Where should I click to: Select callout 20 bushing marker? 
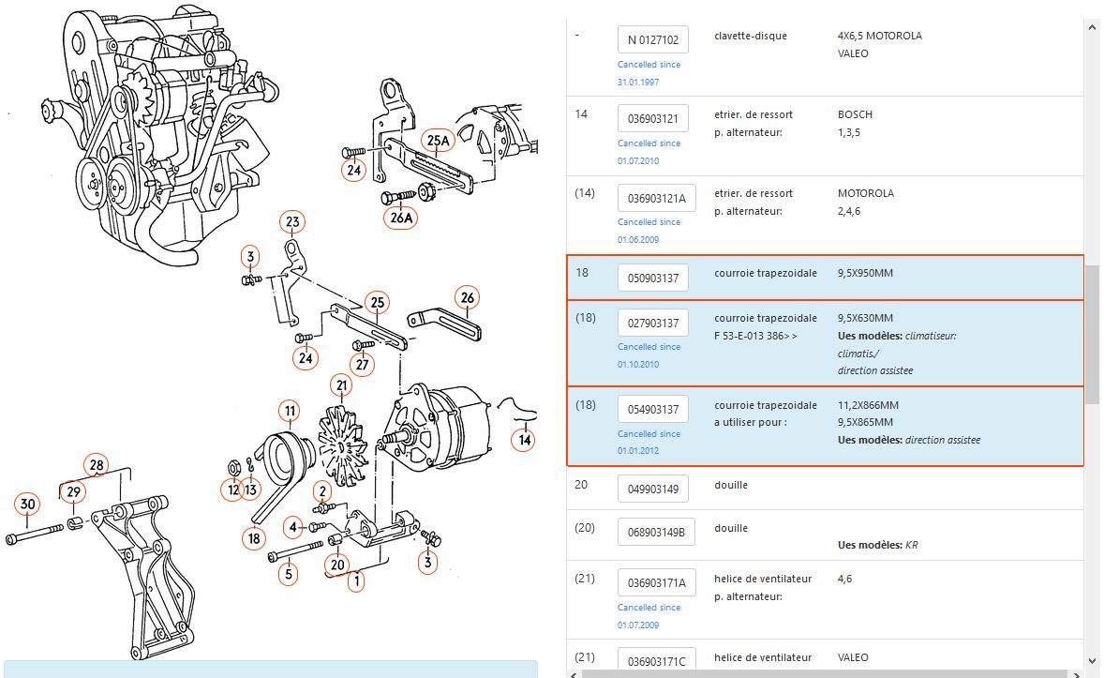tap(337, 564)
